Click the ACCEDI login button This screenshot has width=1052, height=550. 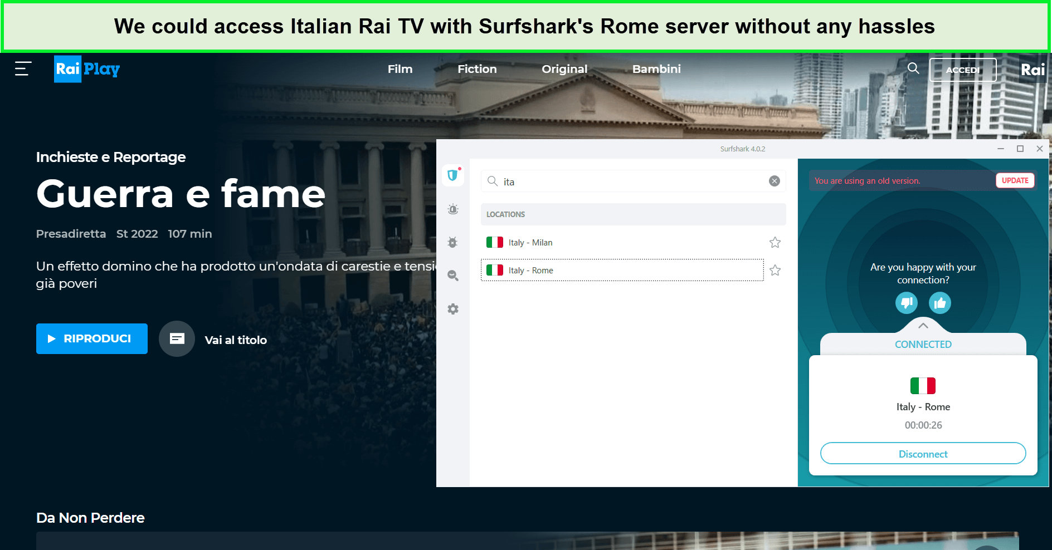click(963, 70)
